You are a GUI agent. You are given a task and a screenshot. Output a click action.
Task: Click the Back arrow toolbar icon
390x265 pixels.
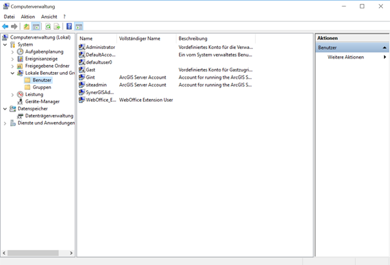tap(5, 26)
